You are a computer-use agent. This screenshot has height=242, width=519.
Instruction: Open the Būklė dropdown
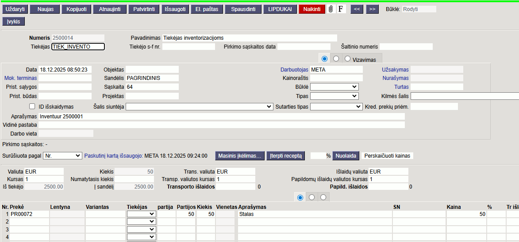pyautogui.click(x=334, y=87)
